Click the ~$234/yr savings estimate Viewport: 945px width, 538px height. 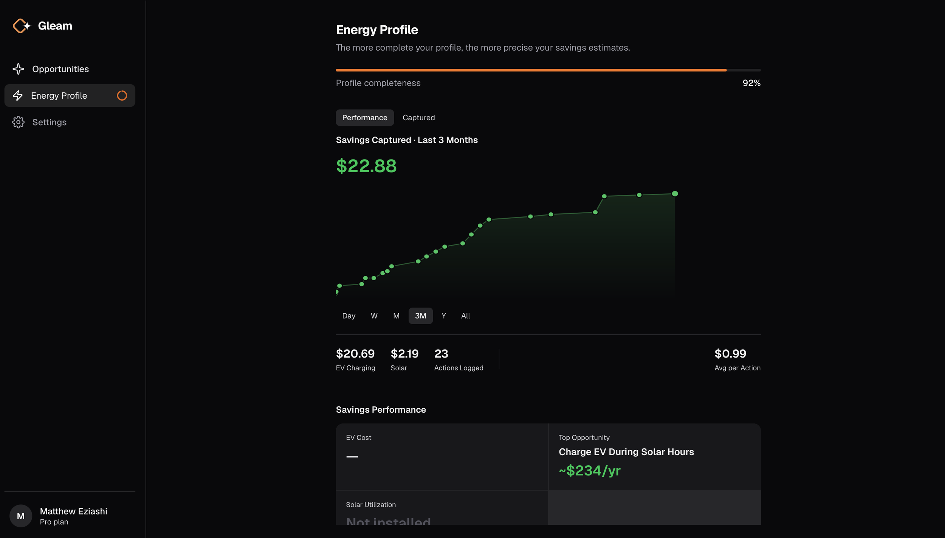point(590,471)
